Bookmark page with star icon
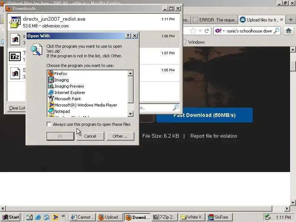296x222 pixels. tap(193, 31)
